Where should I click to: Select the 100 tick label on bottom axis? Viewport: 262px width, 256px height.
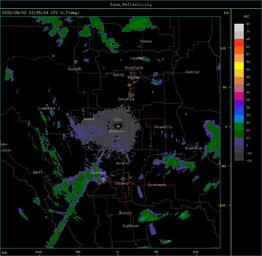tap(195, 252)
